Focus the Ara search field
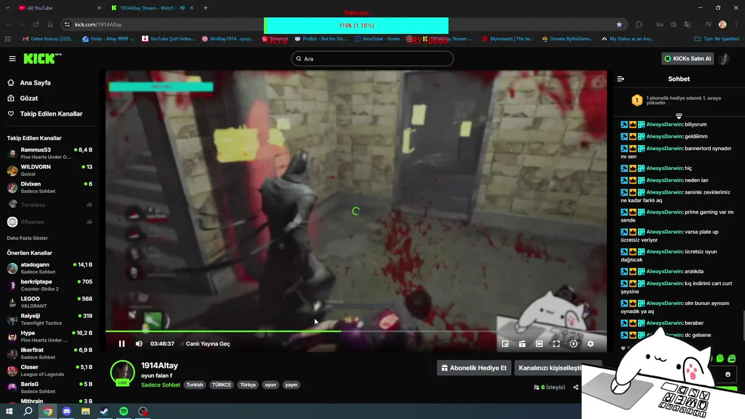Viewport: 745px width, 419px height. point(372,59)
